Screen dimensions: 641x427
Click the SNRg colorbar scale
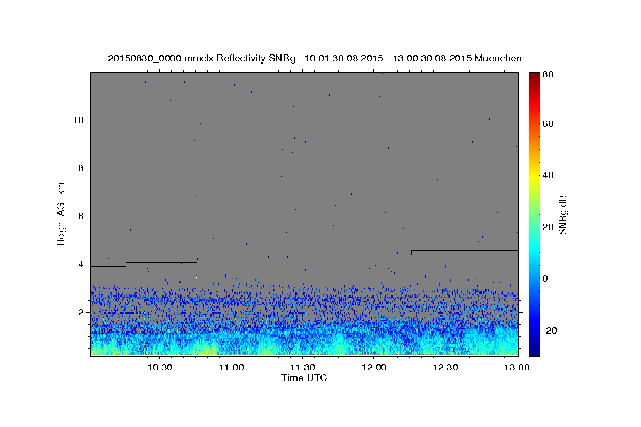[534, 213]
